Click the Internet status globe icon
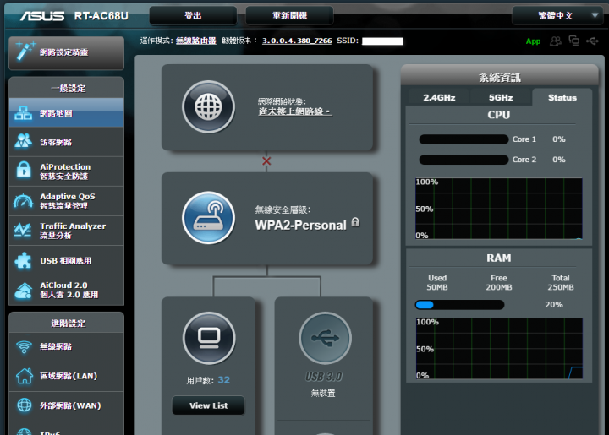609x435 pixels. click(209, 107)
